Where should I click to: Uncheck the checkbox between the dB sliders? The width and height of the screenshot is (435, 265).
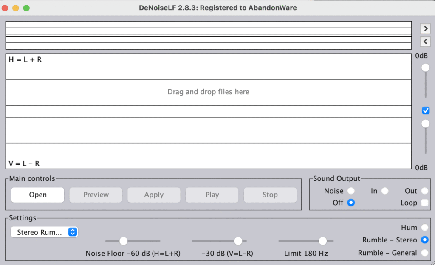tap(426, 110)
